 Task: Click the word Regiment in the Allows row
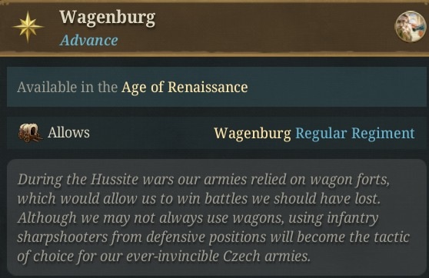coord(383,133)
